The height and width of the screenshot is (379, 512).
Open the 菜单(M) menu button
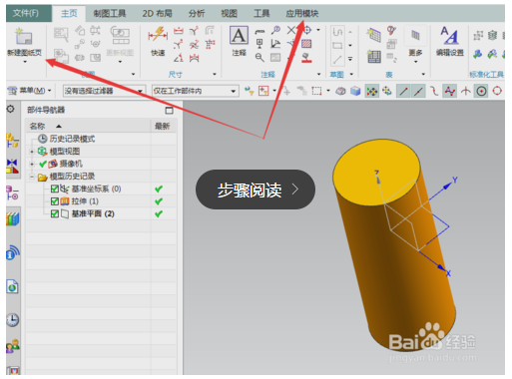coord(29,91)
